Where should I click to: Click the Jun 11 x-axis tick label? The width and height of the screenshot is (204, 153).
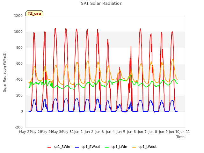185,132
